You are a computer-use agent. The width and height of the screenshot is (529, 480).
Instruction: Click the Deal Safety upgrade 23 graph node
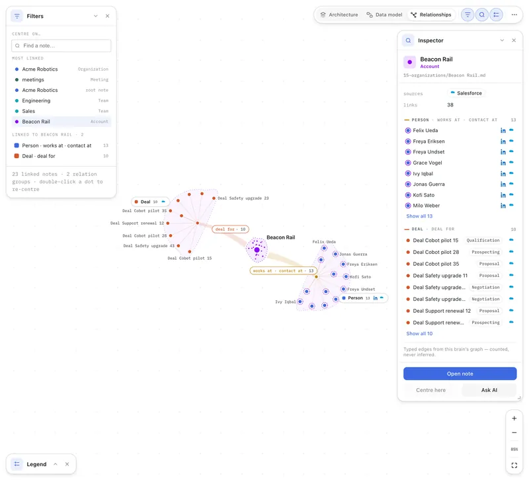[x=214, y=198]
